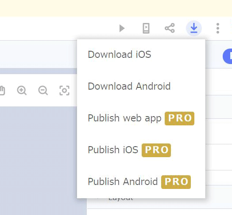Click the PRO badge beside Publish web app

(x=179, y=118)
